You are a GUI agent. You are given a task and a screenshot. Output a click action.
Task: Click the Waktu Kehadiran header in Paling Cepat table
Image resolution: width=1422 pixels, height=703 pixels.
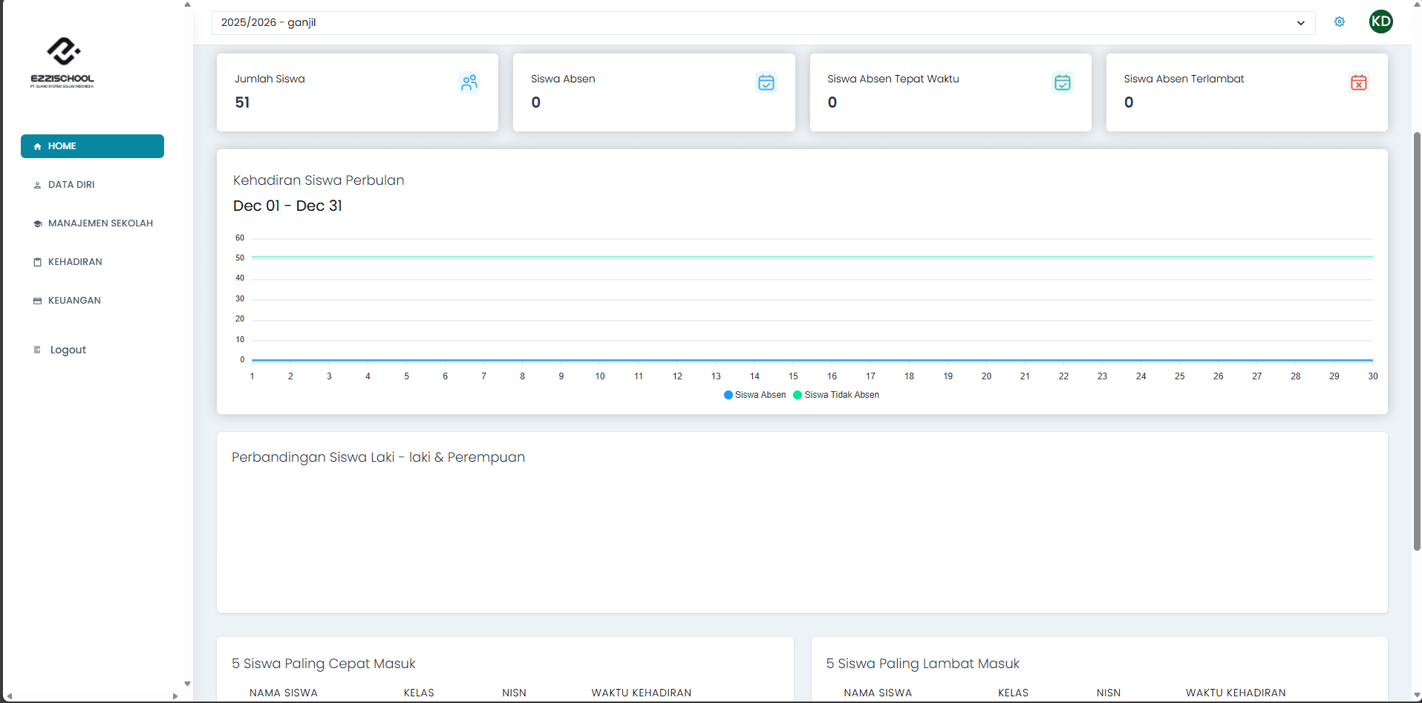641,693
